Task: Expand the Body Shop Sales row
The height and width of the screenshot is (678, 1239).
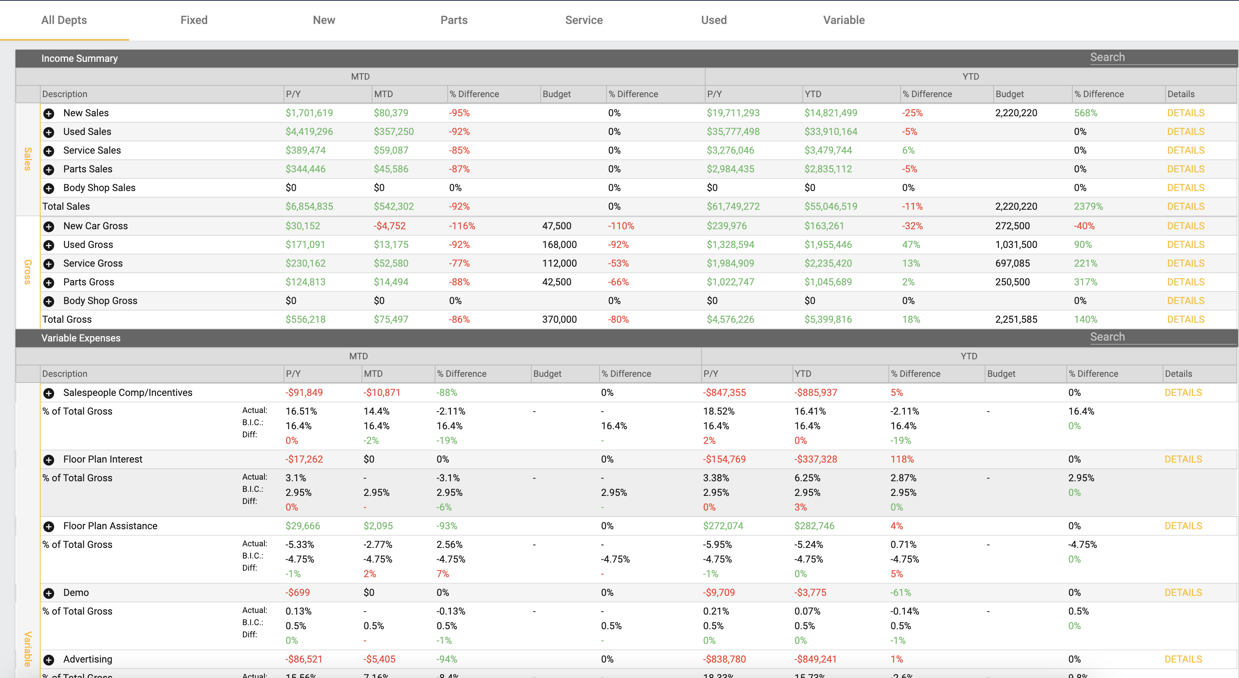Action: pyautogui.click(x=49, y=189)
